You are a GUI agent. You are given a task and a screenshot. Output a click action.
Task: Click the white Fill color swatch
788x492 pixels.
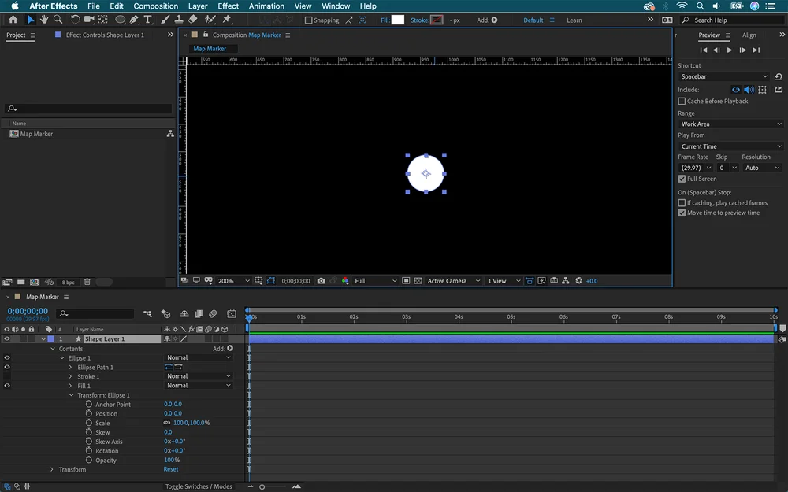397,20
